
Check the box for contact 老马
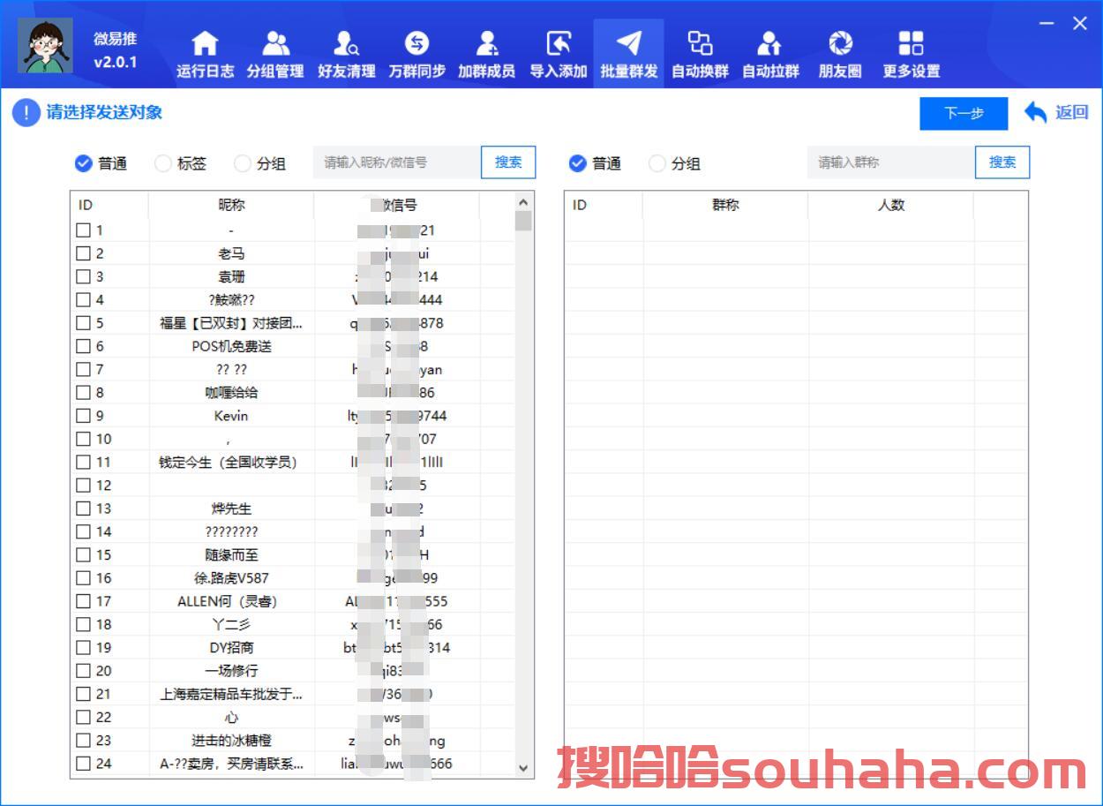[x=83, y=253]
